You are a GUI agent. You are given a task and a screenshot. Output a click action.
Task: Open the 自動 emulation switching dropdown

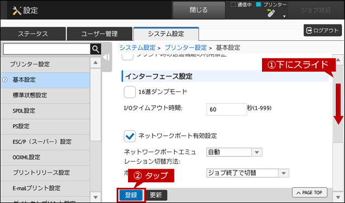(x=234, y=152)
